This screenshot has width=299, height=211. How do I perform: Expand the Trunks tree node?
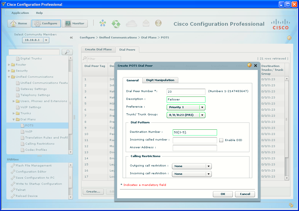(x=14, y=113)
